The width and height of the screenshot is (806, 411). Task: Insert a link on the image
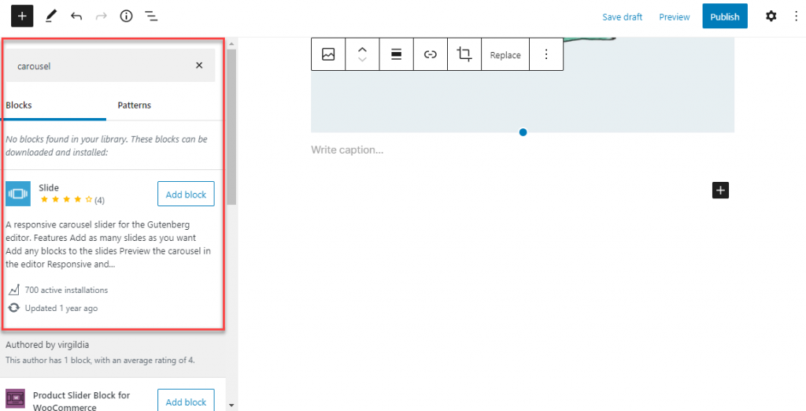[x=431, y=54]
